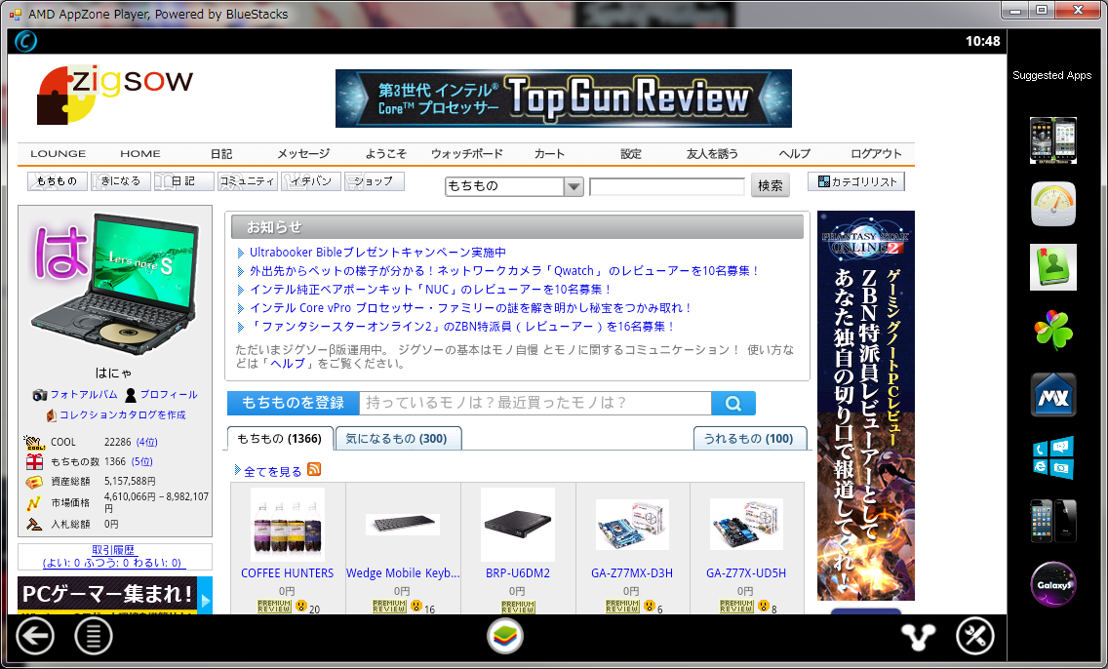
Task: Open the green contacts book suggested app
Action: tap(1052, 267)
